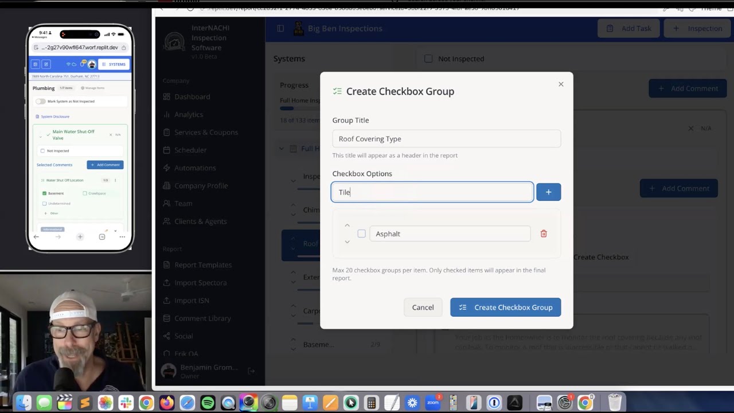The width and height of the screenshot is (734, 413).
Task: Open Services & Coupons page
Action: coord(200,133)
